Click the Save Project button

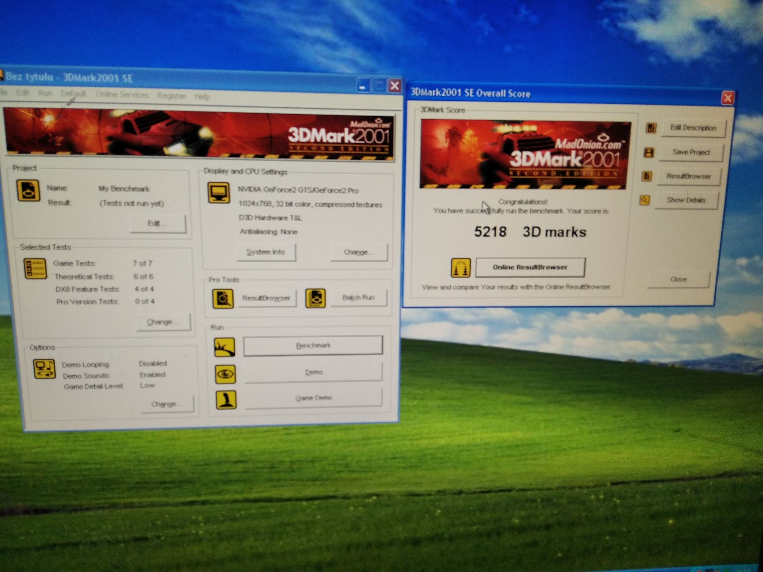(x=691, y=152)
